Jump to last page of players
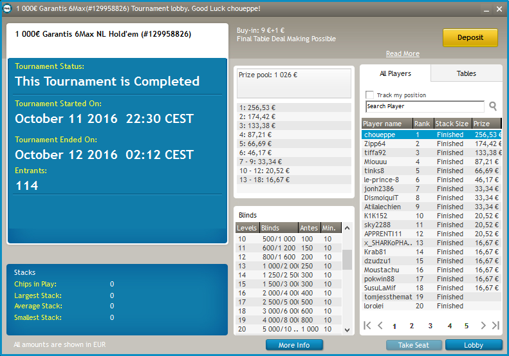 pyautogui.click(x=495, y=326)
